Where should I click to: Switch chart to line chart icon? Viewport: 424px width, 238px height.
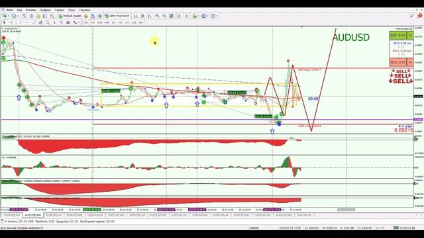pos(150,16)
